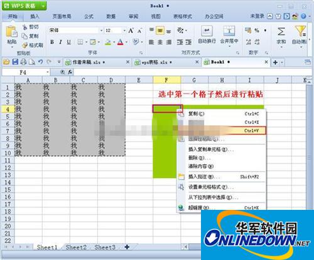Open the fill color dropdown arrow
Viewport: 314px width, 260px height.
coord(114,43)
